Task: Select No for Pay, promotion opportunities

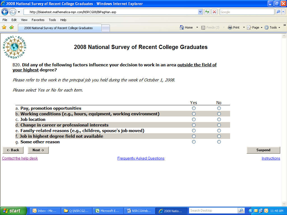Action: [x=219, y=108]
